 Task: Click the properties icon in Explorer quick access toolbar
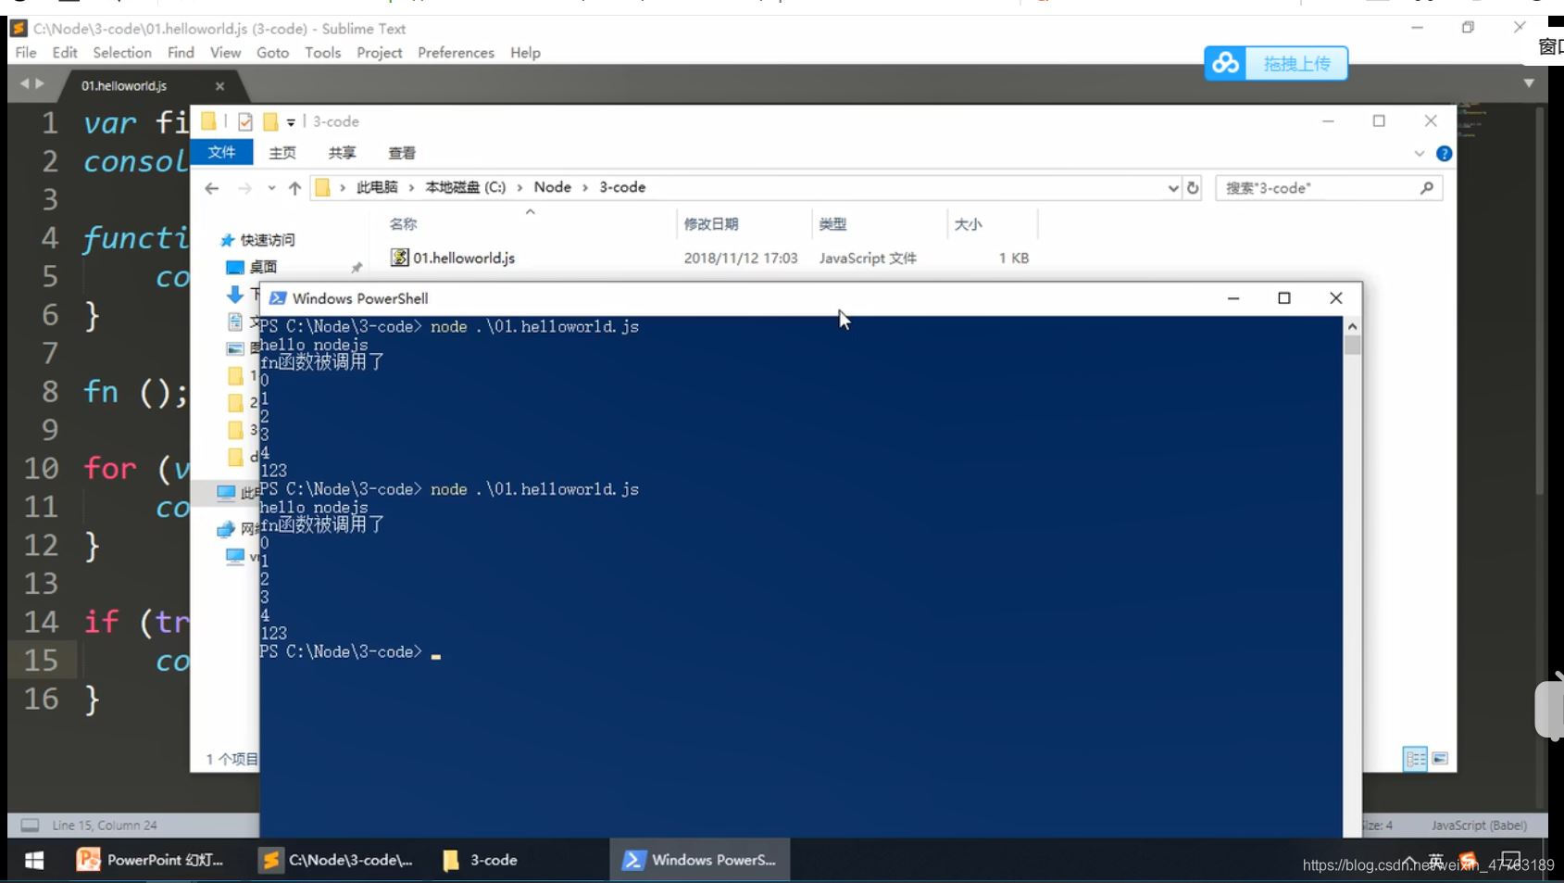coord(245,121)
